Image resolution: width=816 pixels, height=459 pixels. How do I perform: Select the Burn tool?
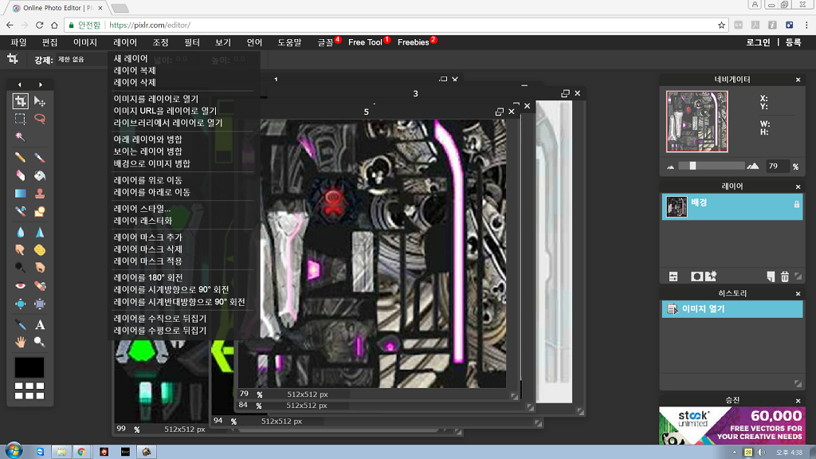(40, 268)
